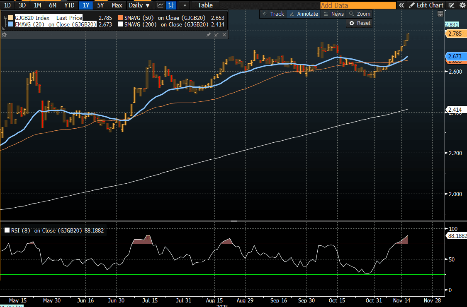Screen dimensions: 467x307
Task: Select the 6M time range tab
Action: [53, 5]
